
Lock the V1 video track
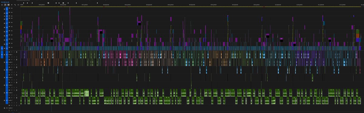(x=4, y=48)
